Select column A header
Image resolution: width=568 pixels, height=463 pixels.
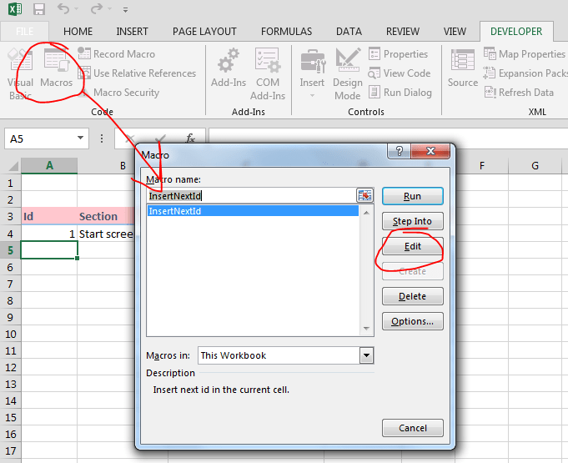49,165
